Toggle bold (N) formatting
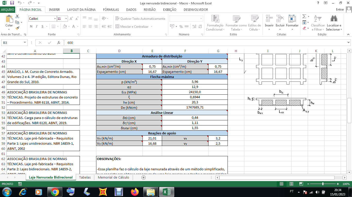 (x=31, y=26)
